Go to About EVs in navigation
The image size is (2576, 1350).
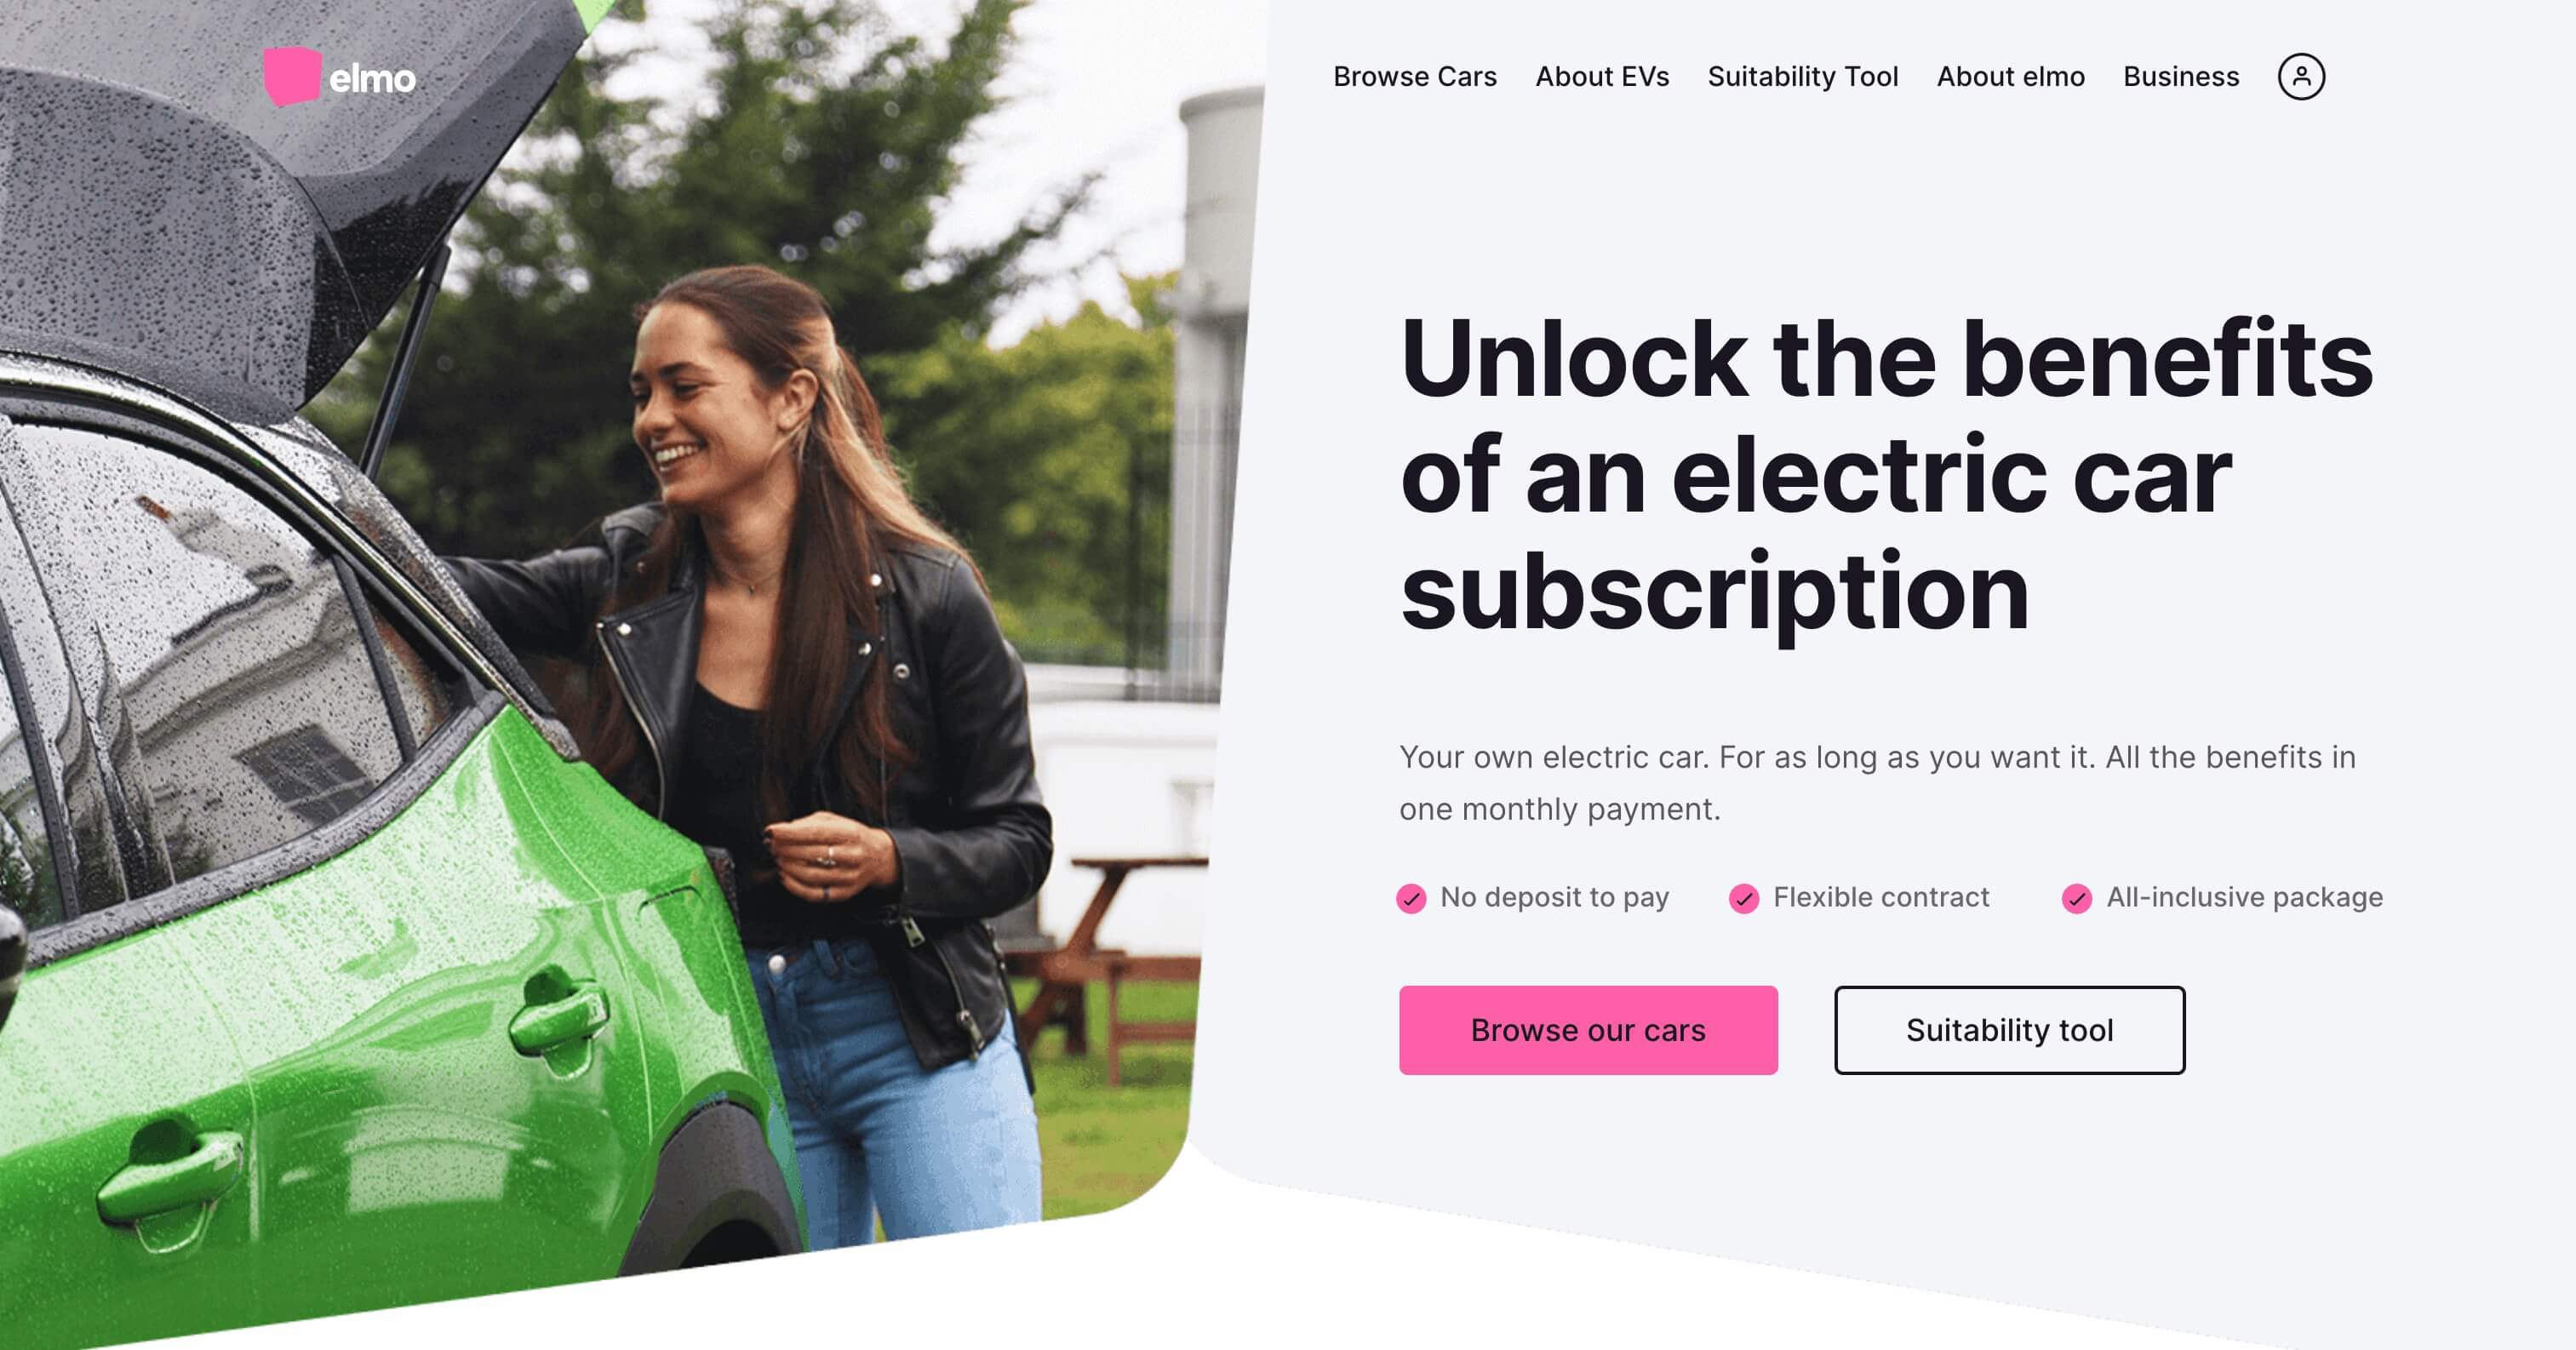click(x=1602, y=77)
